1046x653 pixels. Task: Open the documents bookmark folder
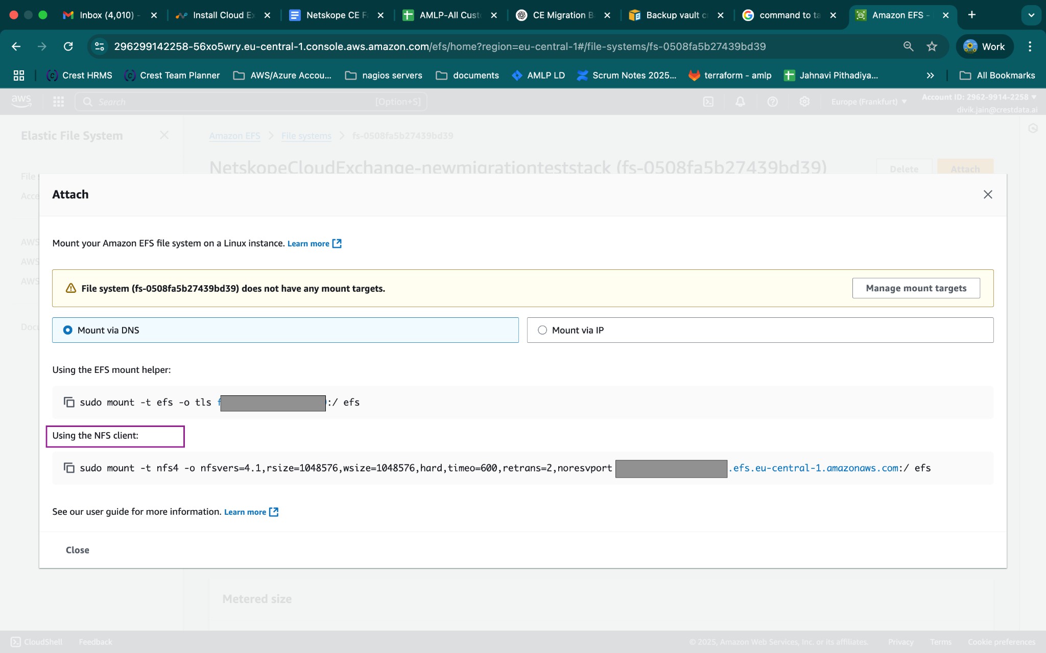(467, 76)
